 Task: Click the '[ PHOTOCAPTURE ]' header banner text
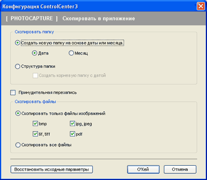(32, 18)
